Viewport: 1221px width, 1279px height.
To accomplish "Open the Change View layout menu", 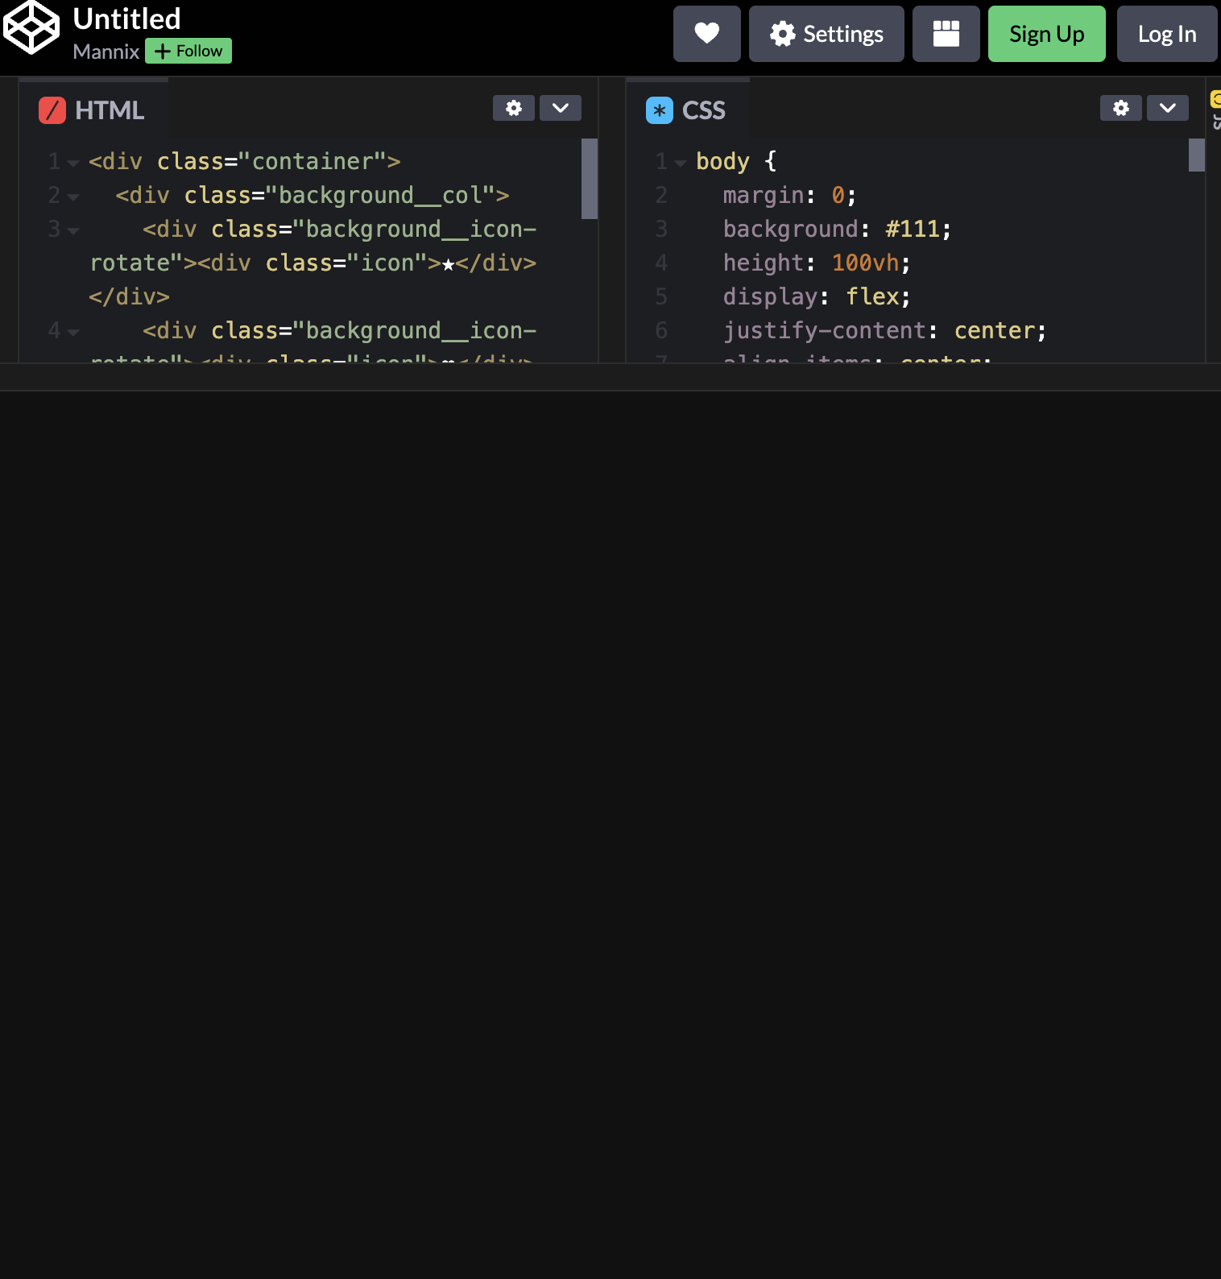I will [x=946, y=34].
